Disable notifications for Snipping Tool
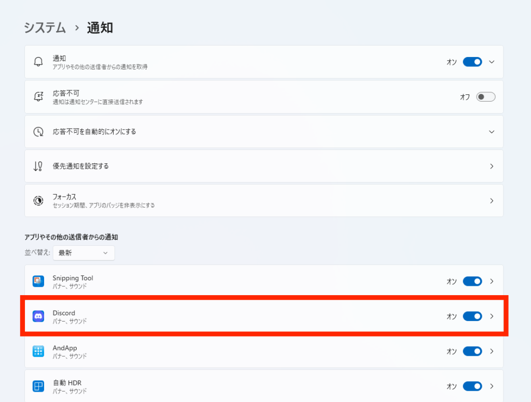531x402 pixels. (x=472, y=281)
